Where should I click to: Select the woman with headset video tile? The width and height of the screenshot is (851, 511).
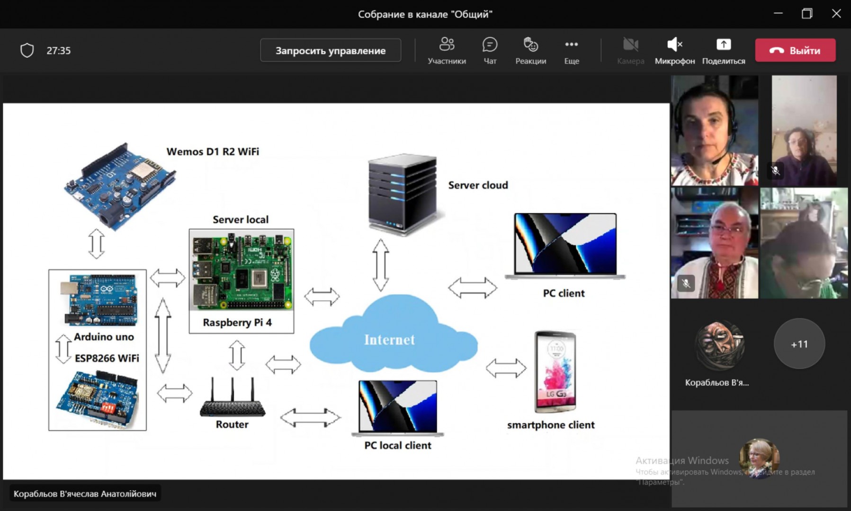(x=714, y=130)
